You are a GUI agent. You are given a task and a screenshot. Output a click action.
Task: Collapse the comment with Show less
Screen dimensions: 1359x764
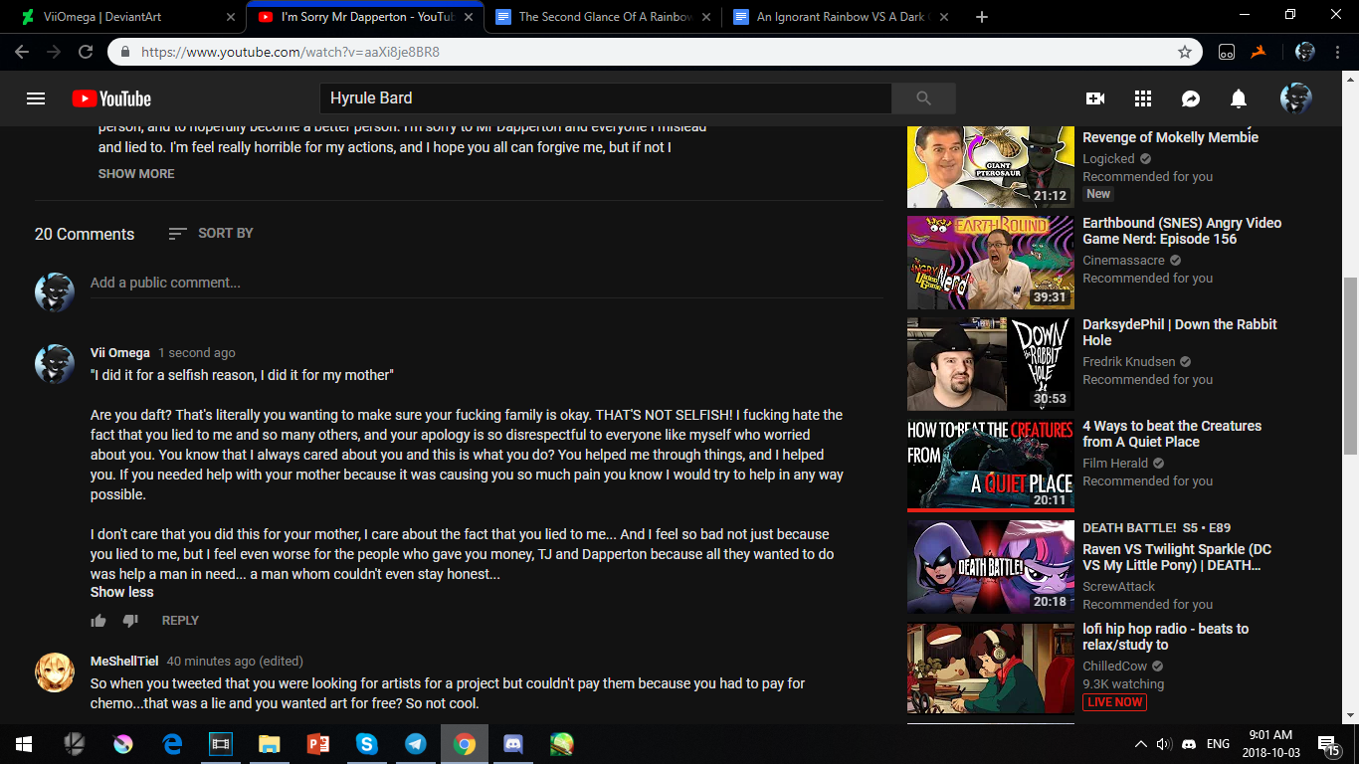click(122, 592)
